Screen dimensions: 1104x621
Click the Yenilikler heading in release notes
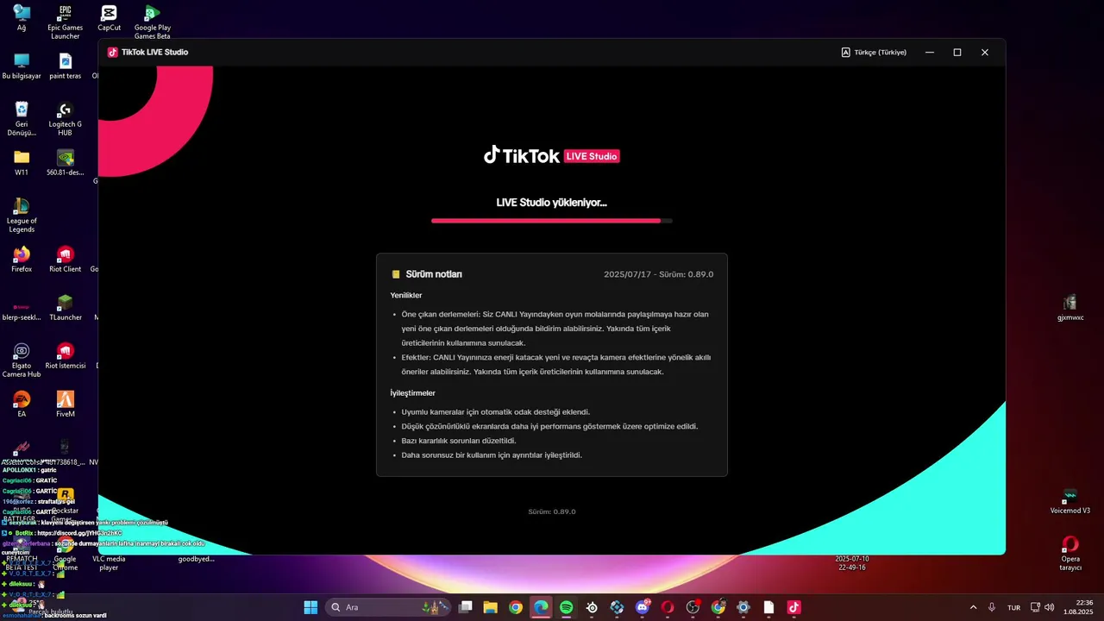point(406,296)
